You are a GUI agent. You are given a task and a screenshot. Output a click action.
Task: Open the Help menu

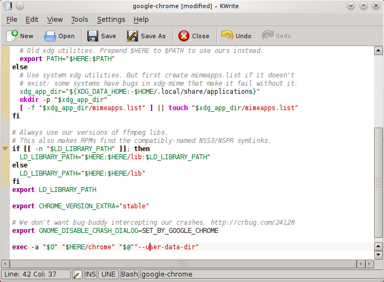click(141, 19)
